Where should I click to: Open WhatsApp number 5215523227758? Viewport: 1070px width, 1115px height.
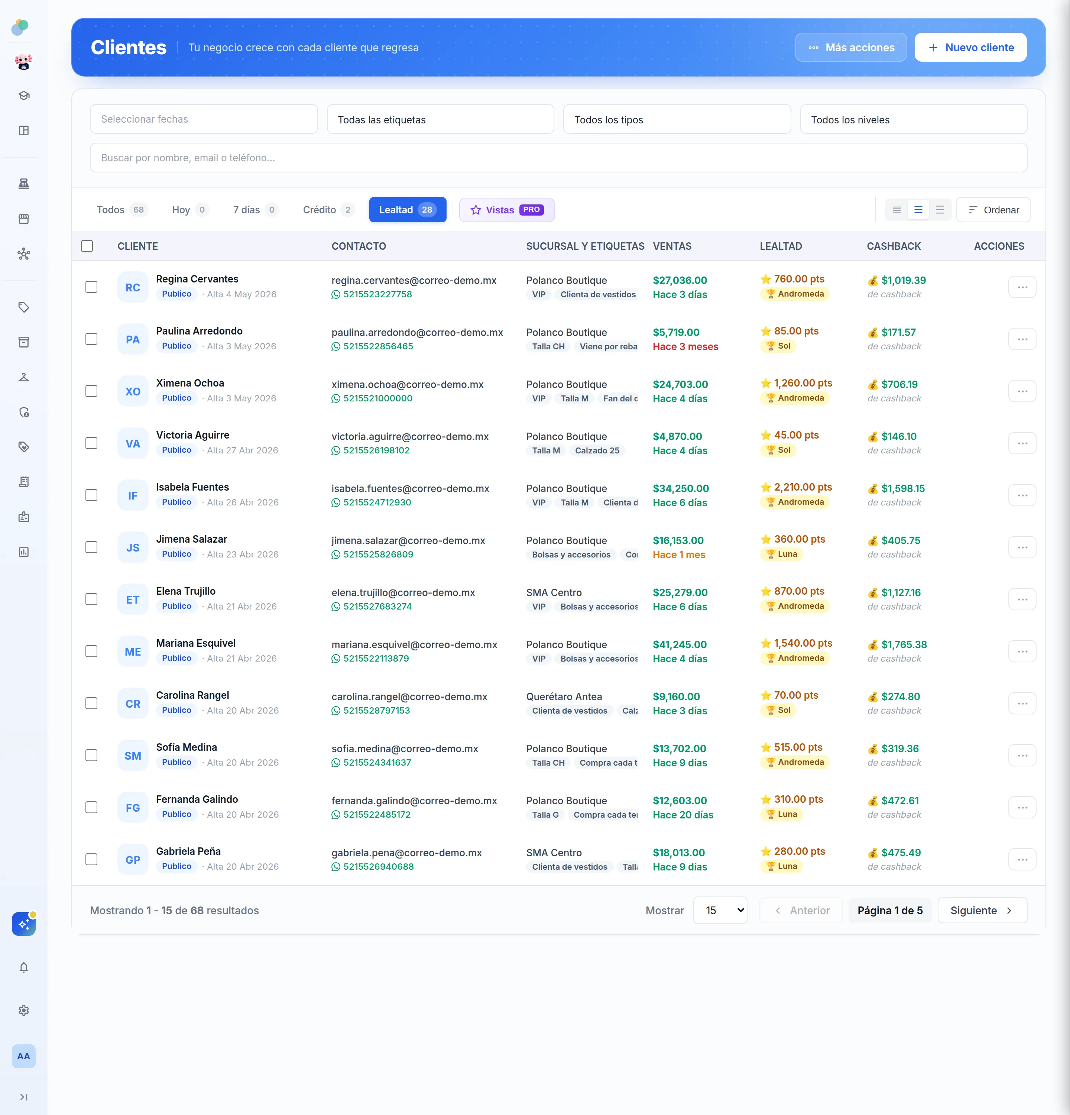(372, 294)
